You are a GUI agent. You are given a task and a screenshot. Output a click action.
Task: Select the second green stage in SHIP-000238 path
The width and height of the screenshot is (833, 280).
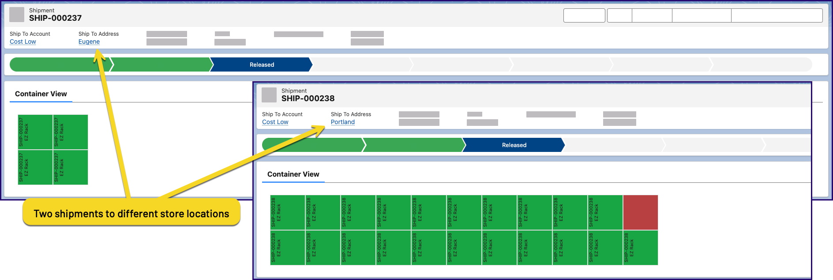coord(414,145)
